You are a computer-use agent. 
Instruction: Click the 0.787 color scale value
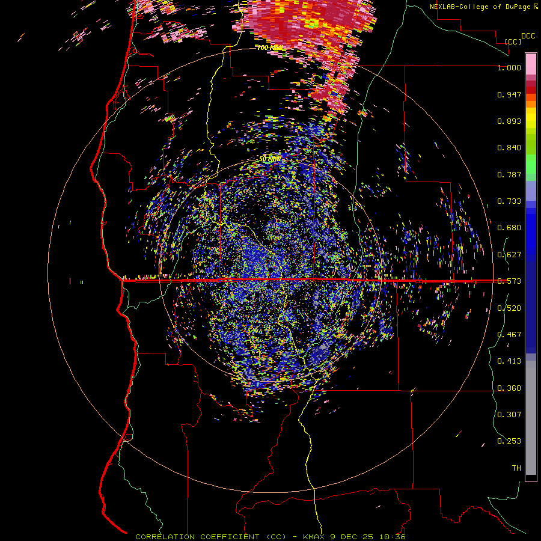point(509,174)
